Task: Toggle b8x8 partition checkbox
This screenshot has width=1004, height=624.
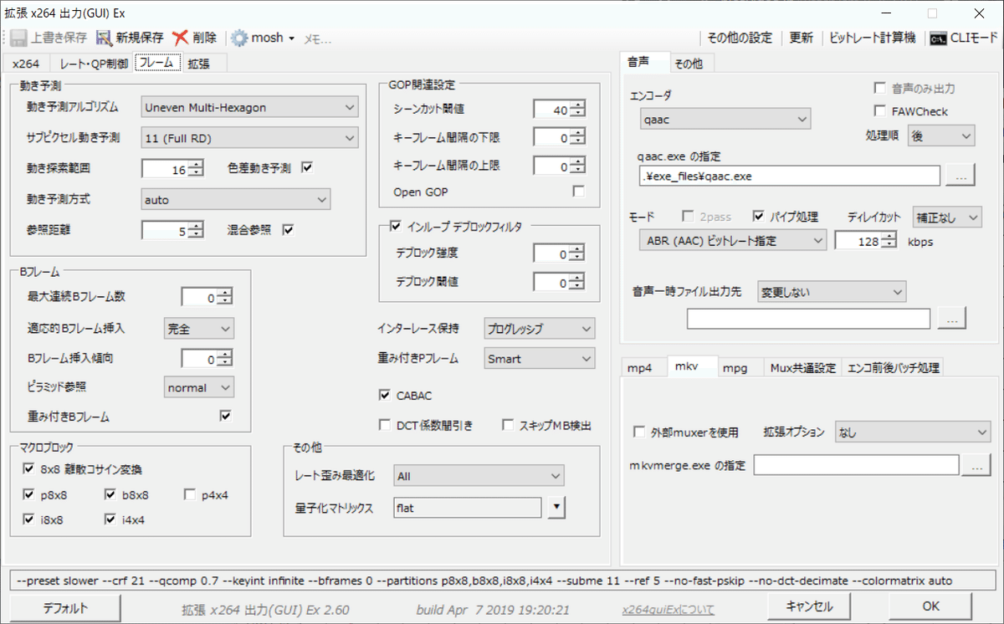Action: [110, 494]
